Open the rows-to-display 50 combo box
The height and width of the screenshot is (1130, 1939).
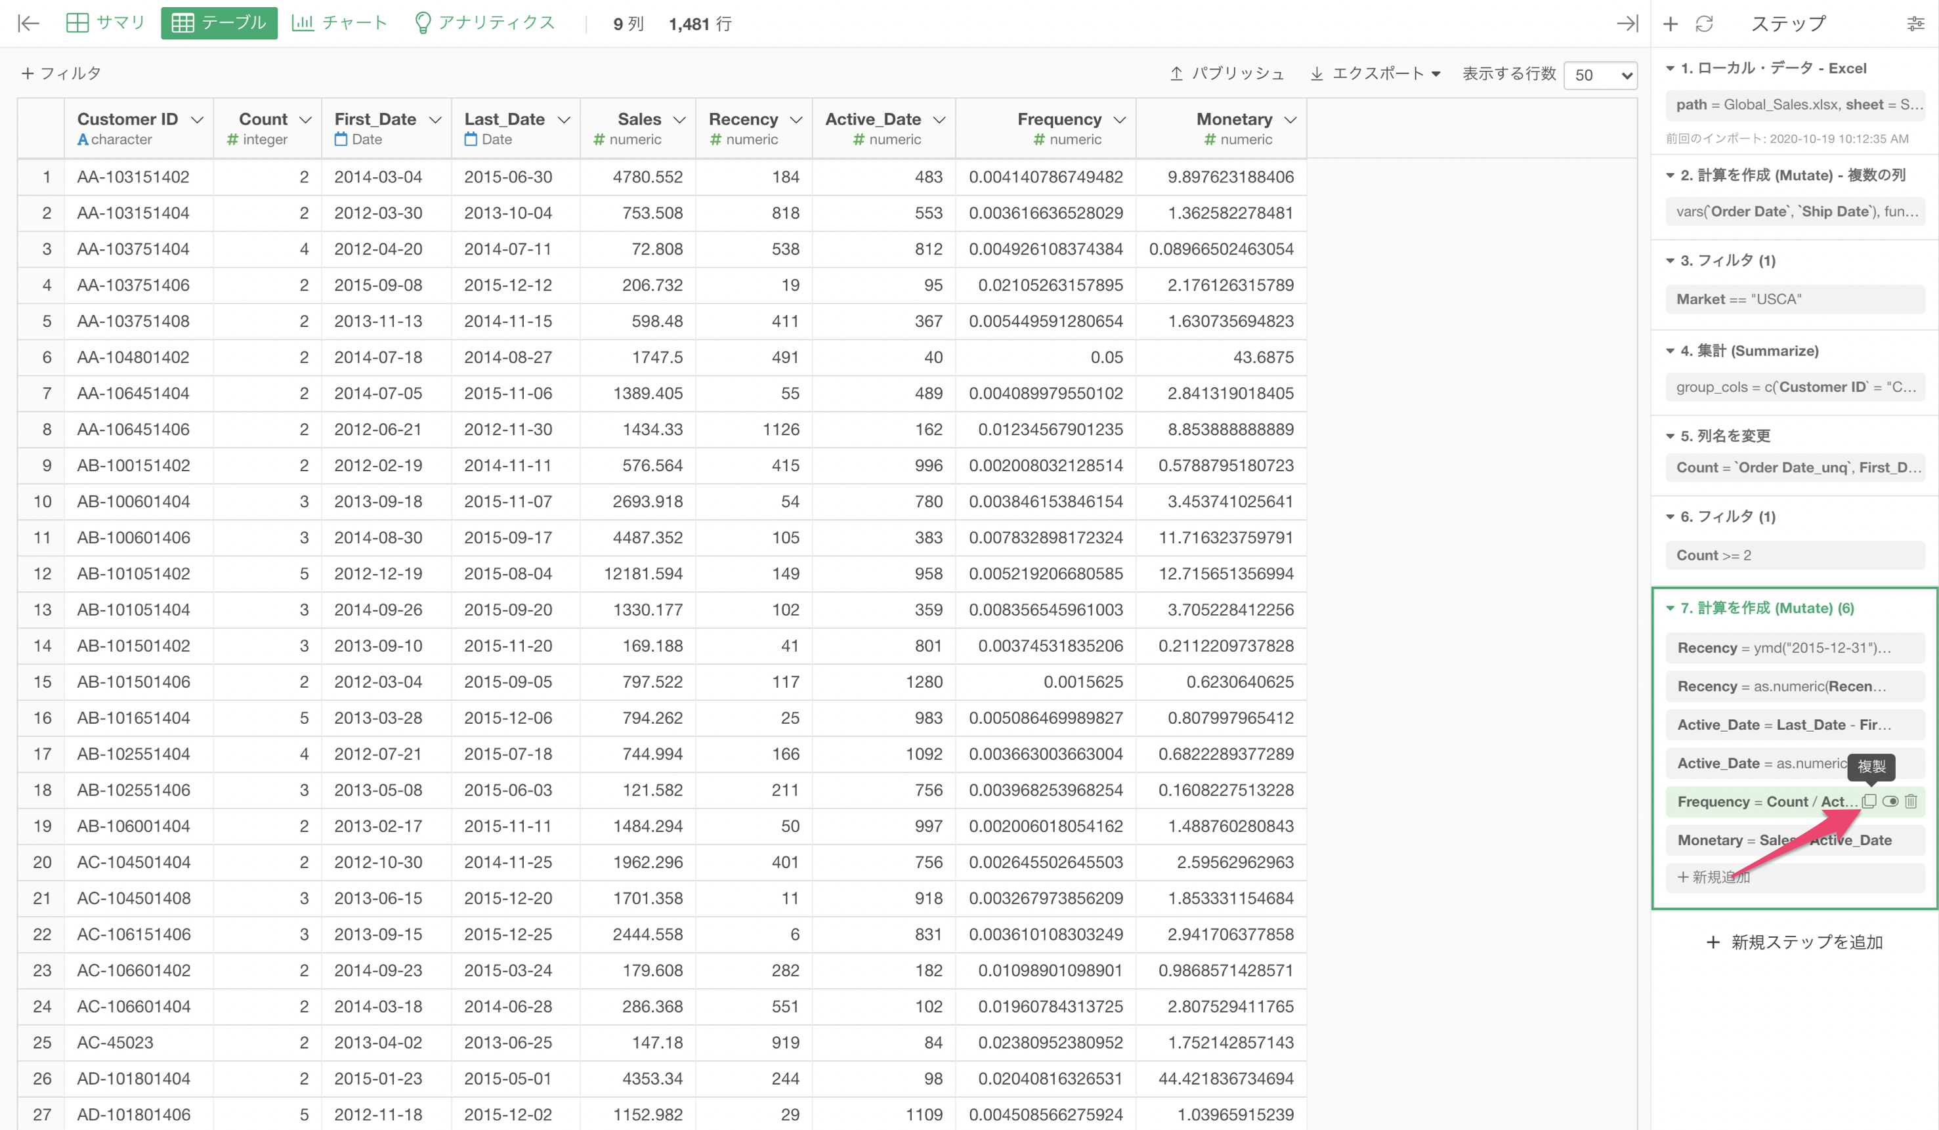1600,75
